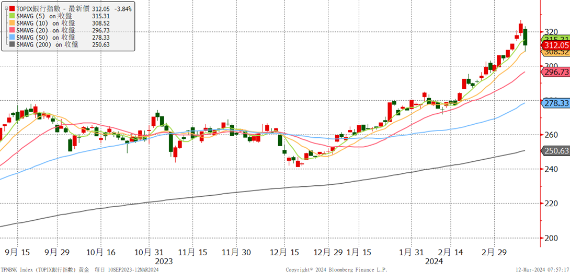Click the red 312.05 price tag on axis
The image size is (570, 273).
[x=555, y=45]
